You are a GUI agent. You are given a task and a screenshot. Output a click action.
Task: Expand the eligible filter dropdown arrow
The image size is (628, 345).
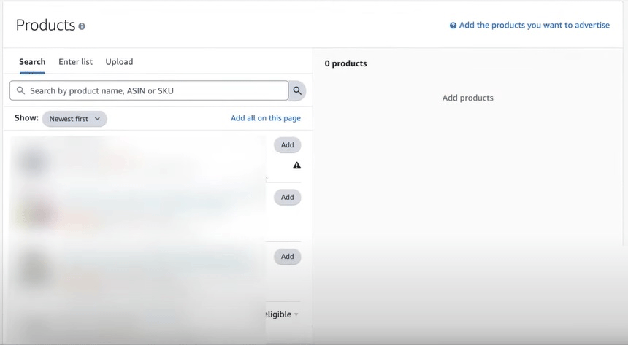click(296, 314)
